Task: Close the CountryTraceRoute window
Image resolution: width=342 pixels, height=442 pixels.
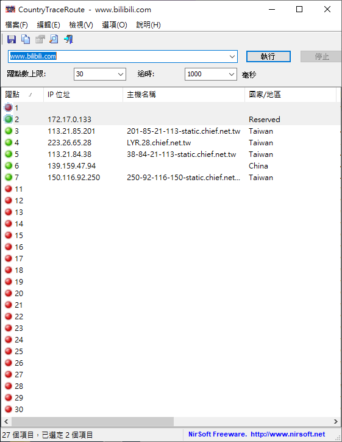Action: tap(327, 9)
